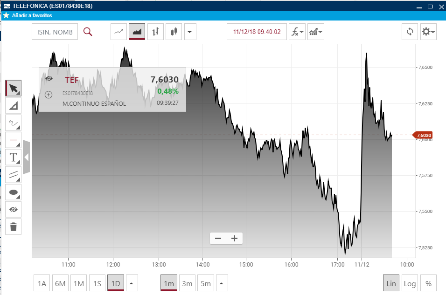Enable percent scale mode
The width and height of the screenshot is (446, 295).
click(x=428, y=283)
